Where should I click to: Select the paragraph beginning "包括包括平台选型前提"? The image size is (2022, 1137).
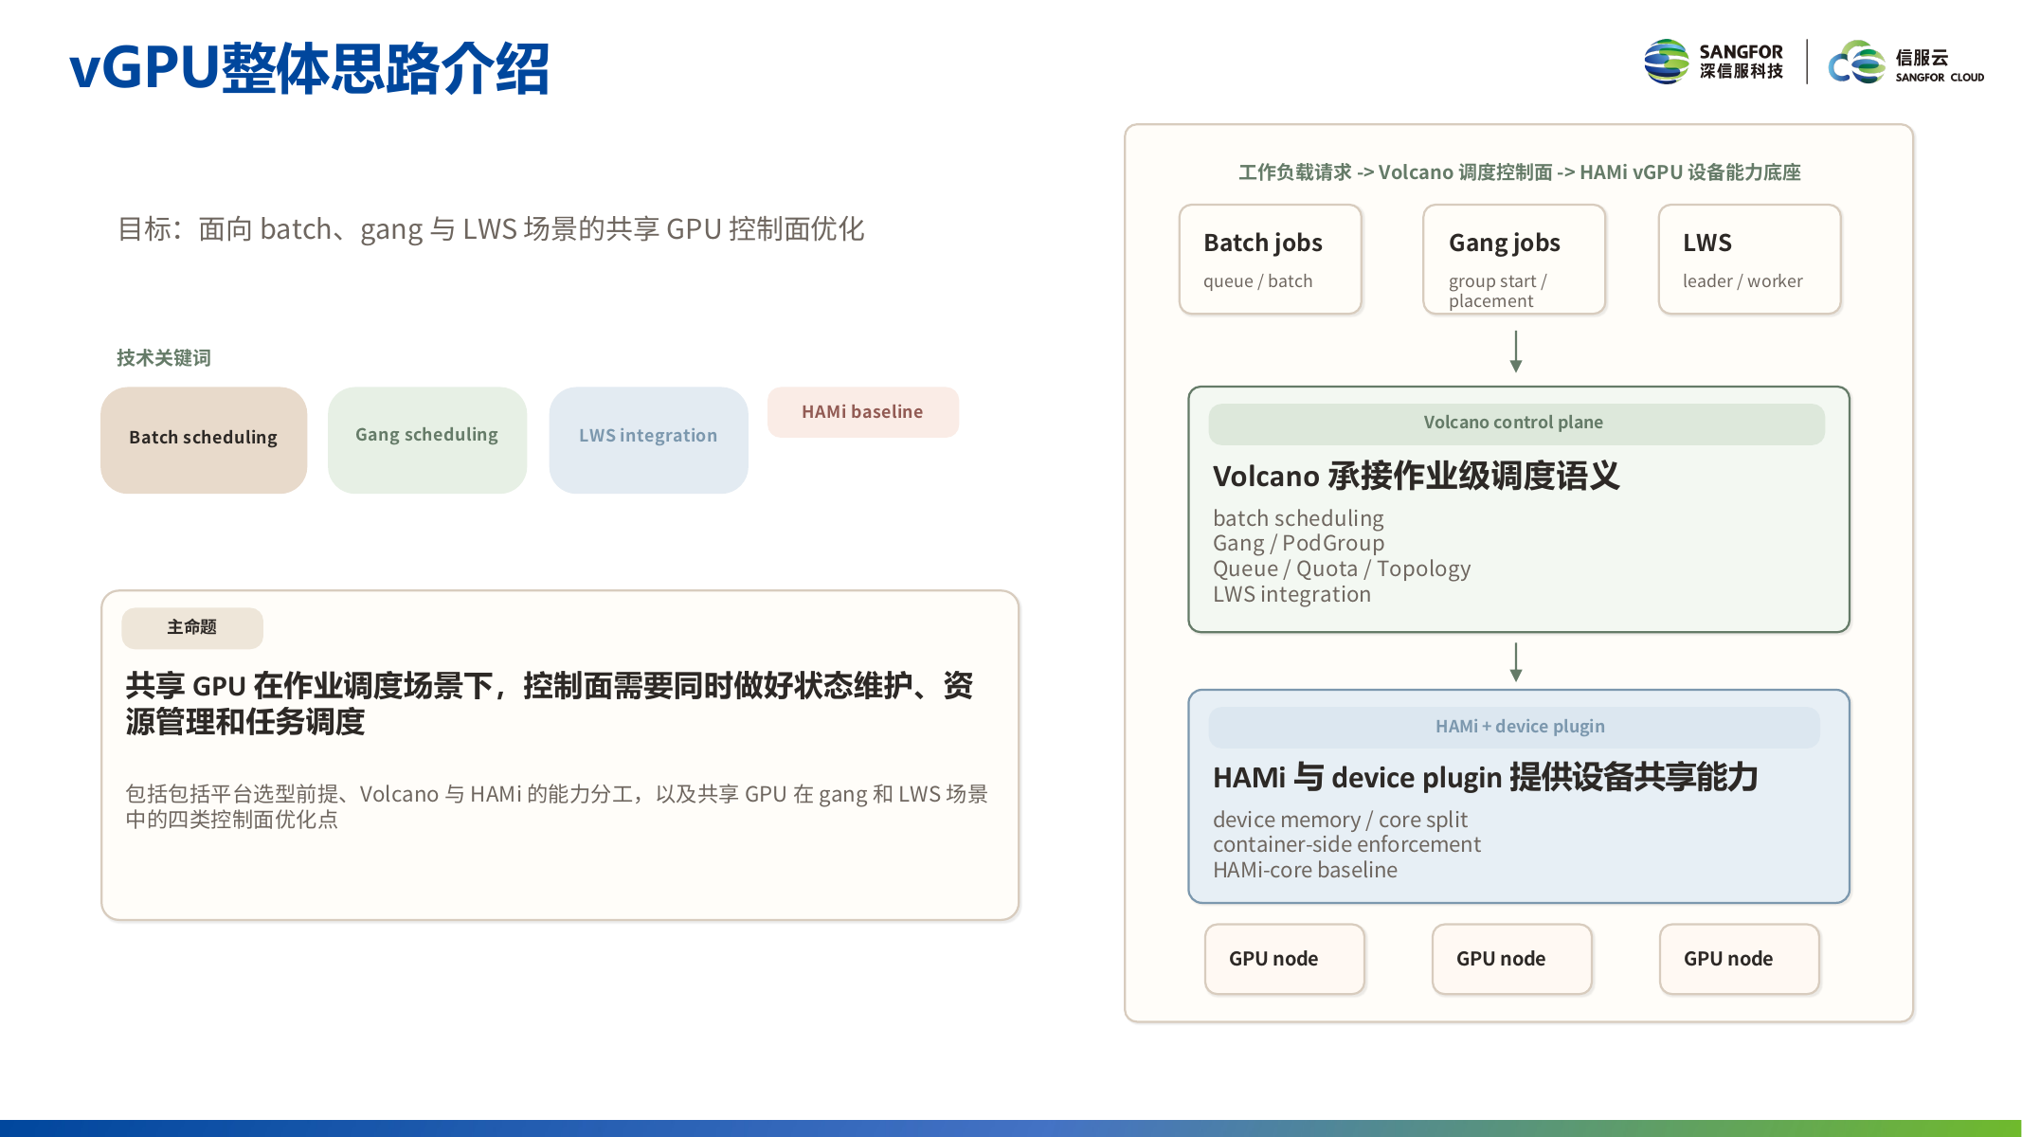coord(557,806)
